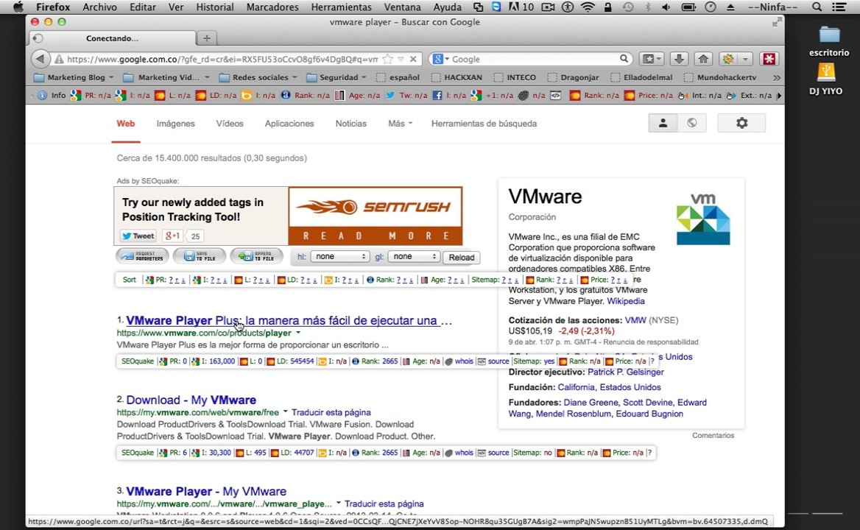Open the Wi-Fi menu bar icon

(x=588, y=7)
